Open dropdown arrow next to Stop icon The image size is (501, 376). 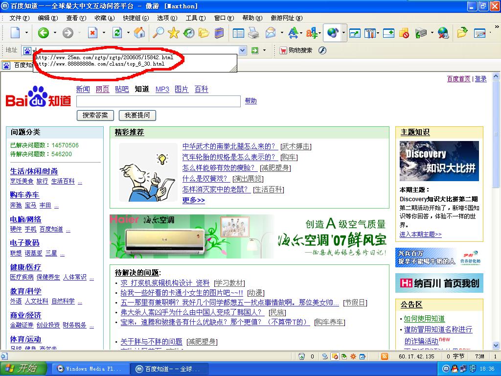[x=104, y=33]
